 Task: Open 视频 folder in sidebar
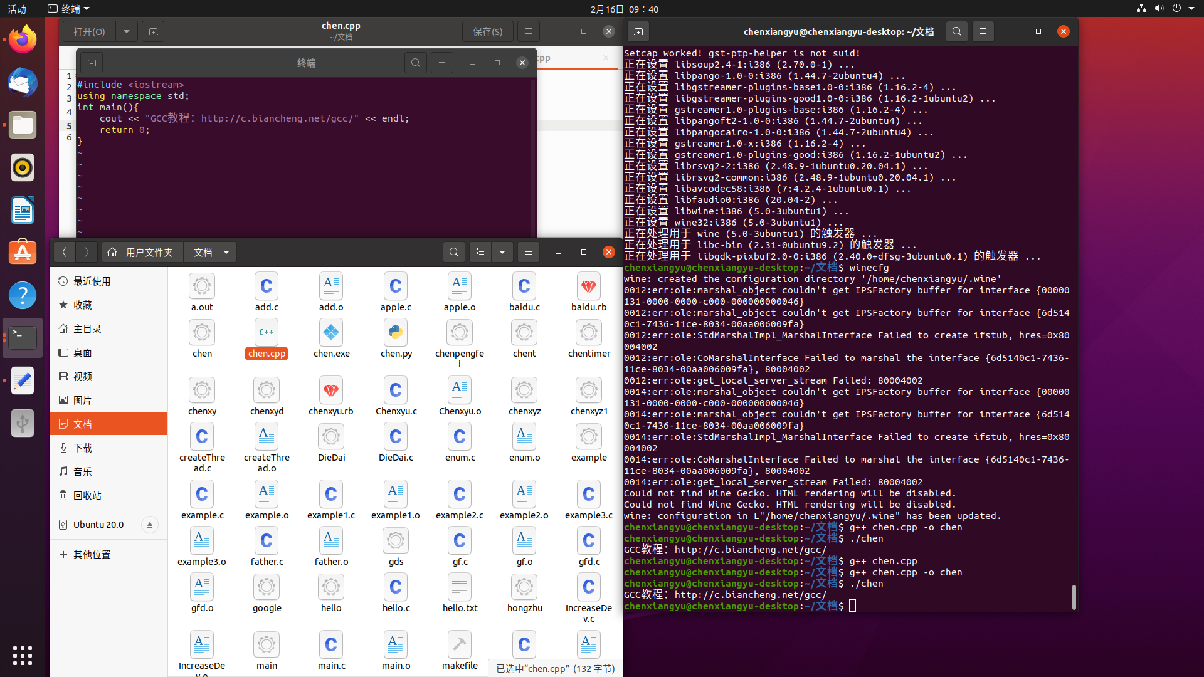tap(108, 376)
